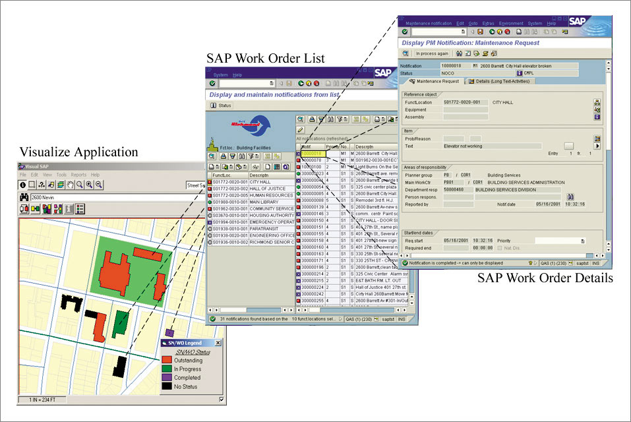
Task: Toggle checkbox at bottom-right of Visual SAP map
Action: (x=222, y=400)
